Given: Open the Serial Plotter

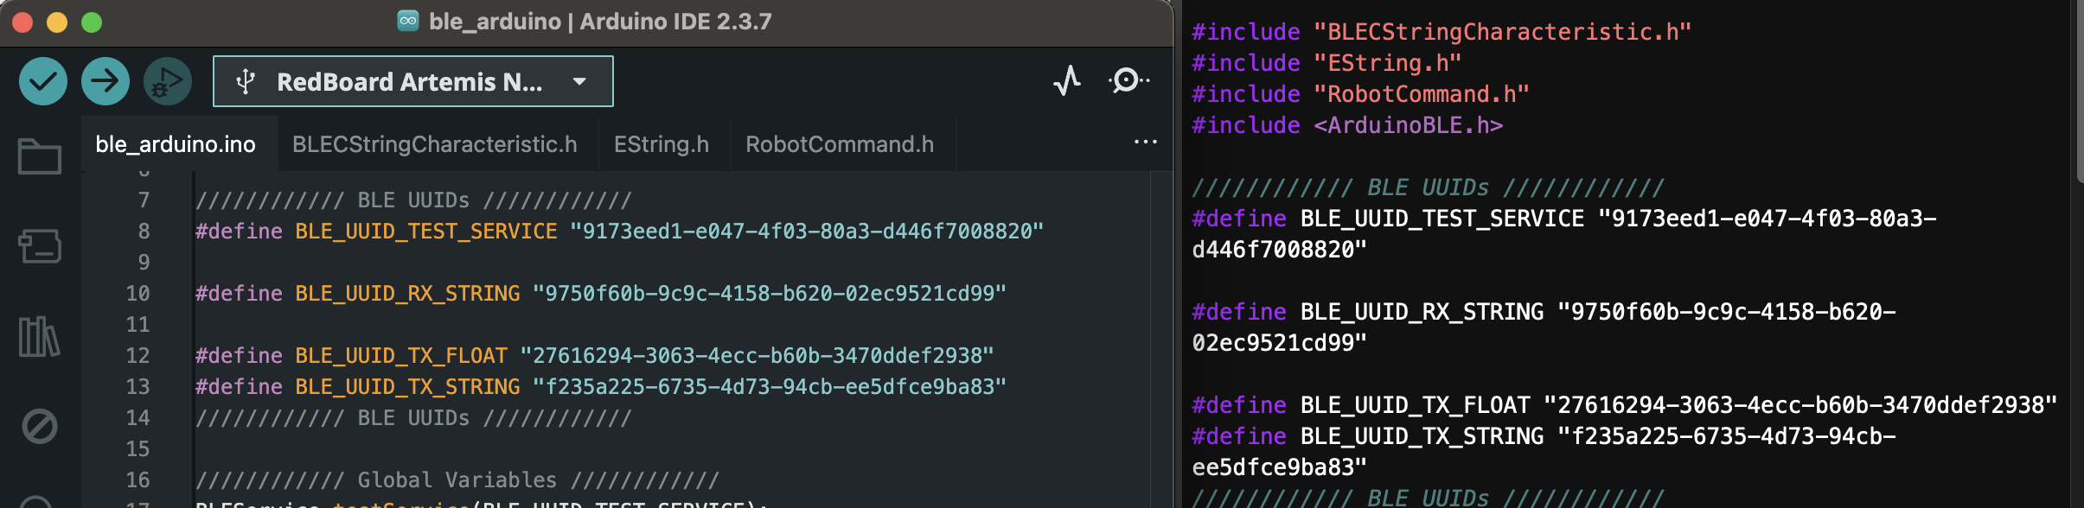Looking at the screenshot, I should coord(1067,81).
